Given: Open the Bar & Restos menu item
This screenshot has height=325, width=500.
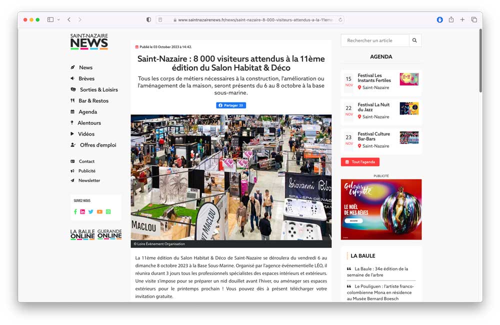Looking at the screenshot, I should pyautogui.click(x=93, y=100).
